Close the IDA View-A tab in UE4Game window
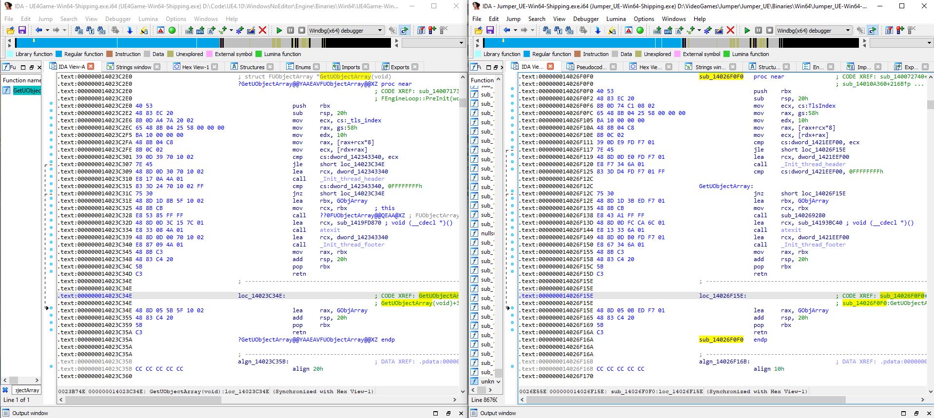 coord(91,67)
